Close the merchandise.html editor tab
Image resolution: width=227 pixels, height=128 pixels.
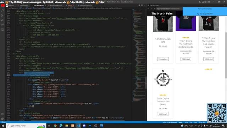[45, 5]
